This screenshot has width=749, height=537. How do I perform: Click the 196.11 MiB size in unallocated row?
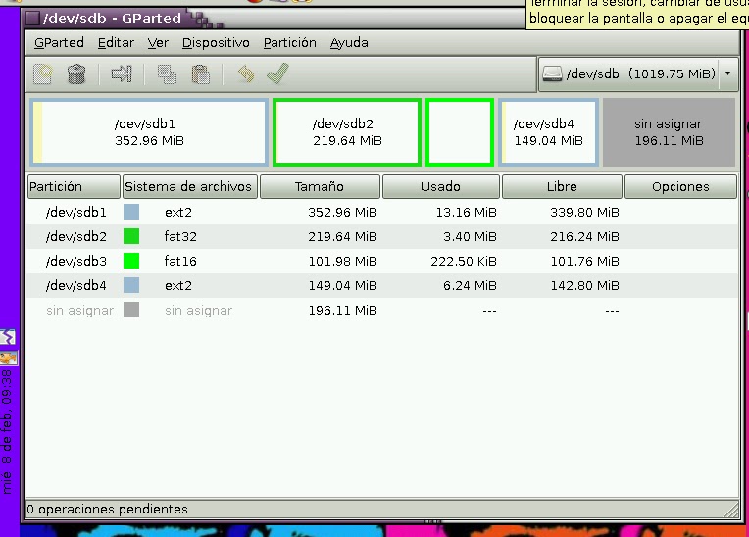[x=342, y=311]
